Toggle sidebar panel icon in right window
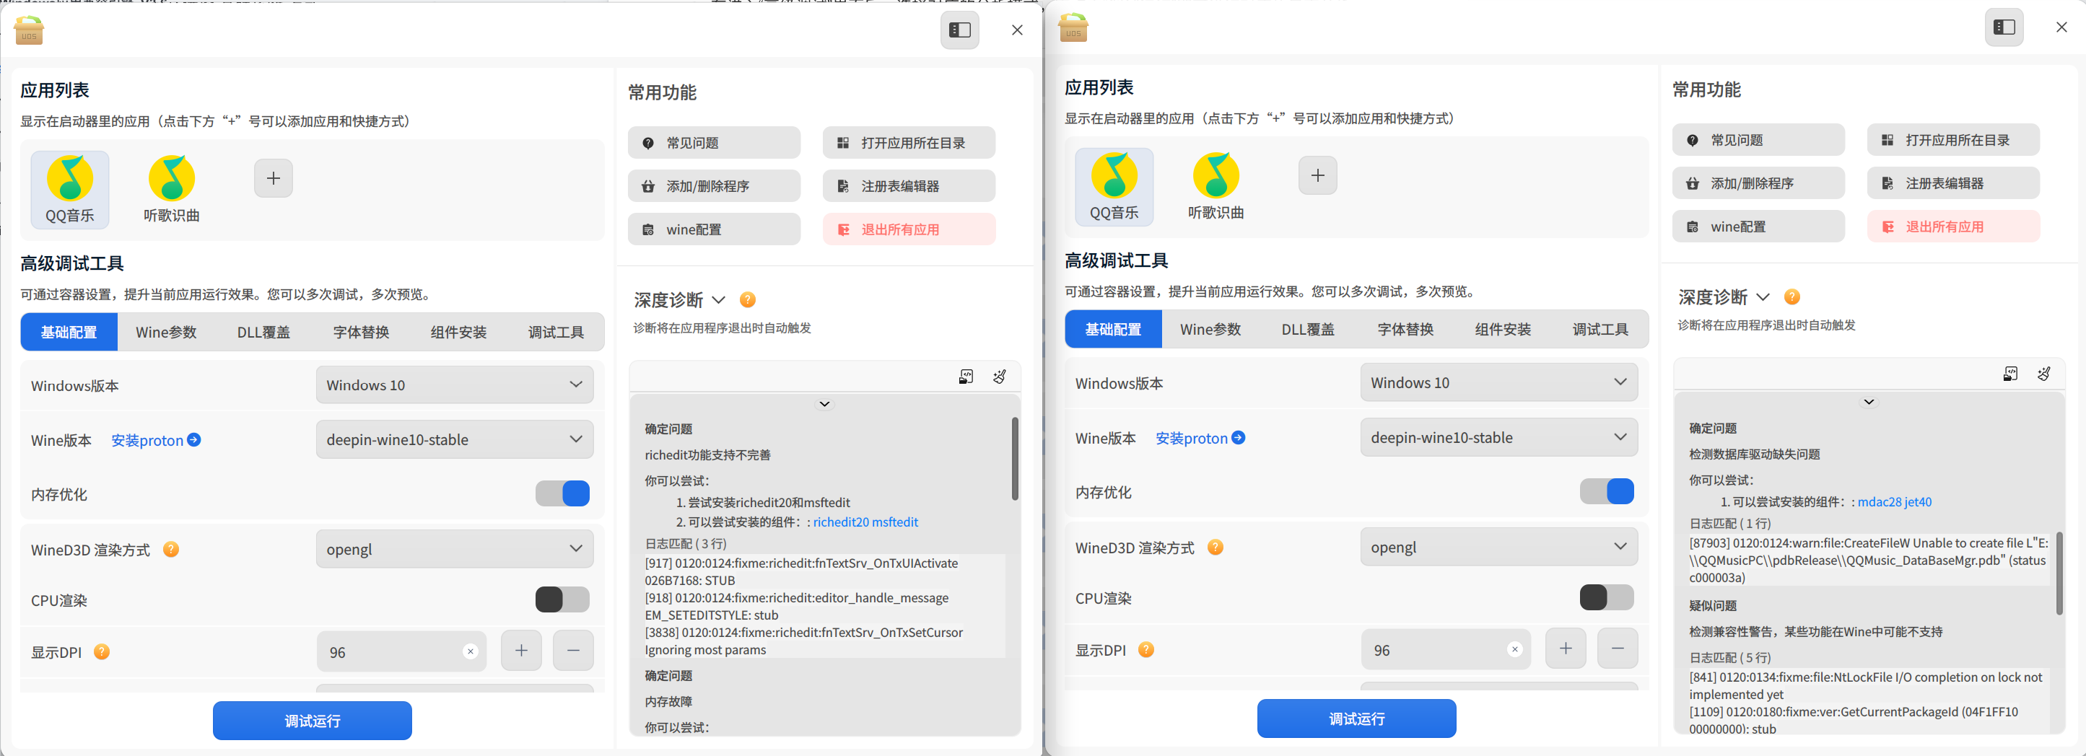The image size is (2086, 756). [x=2004, y=27]
